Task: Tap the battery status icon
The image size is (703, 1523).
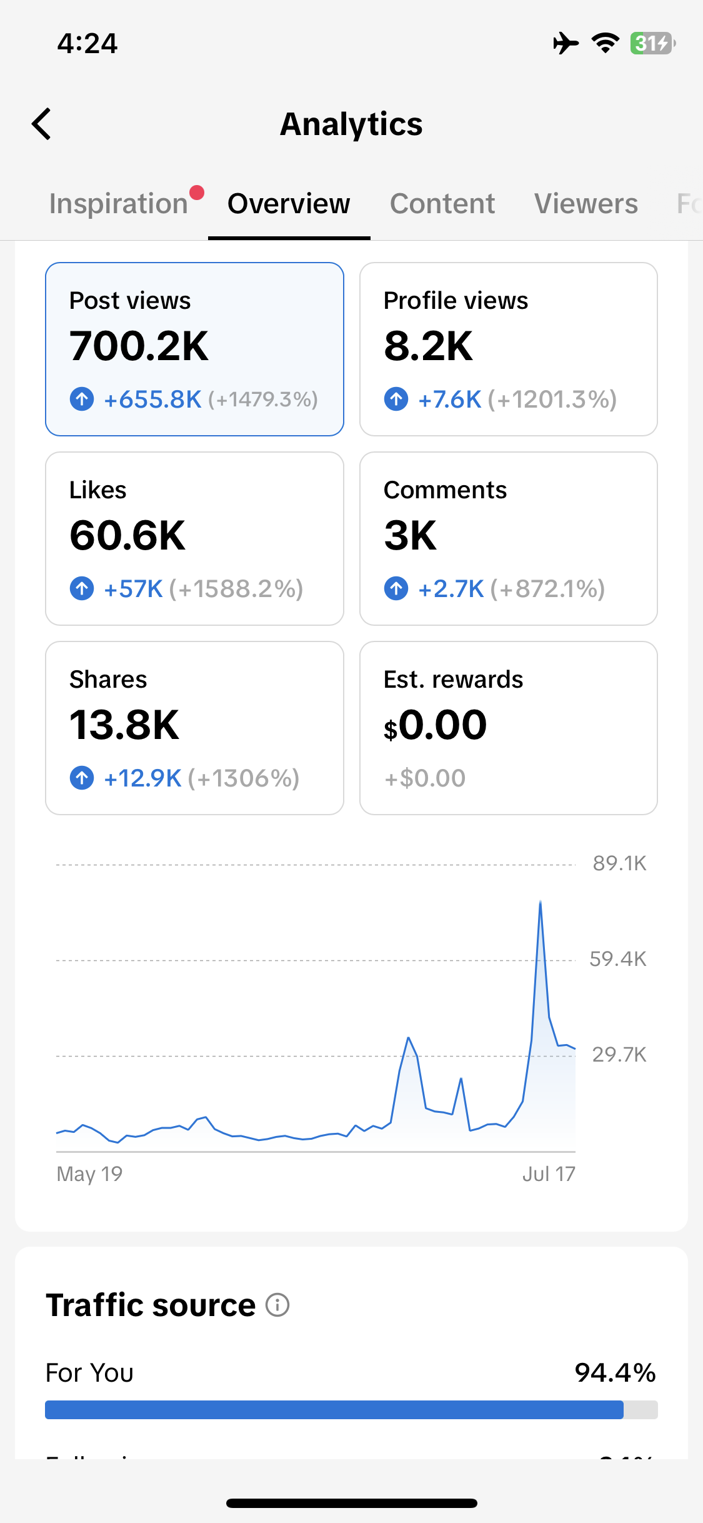Action: point(653,43)
